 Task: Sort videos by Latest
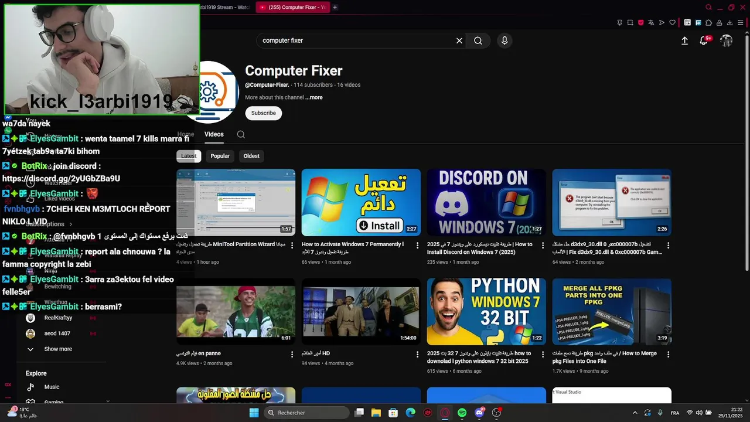(x=189, y=156)
